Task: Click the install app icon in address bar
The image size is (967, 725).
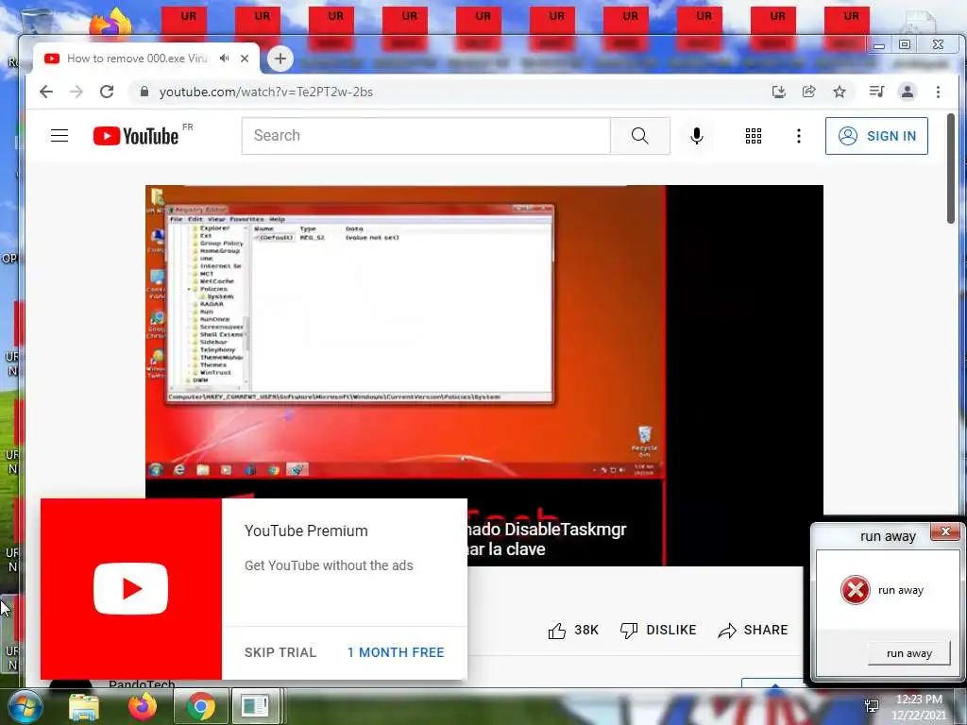Action: [779, 92]
